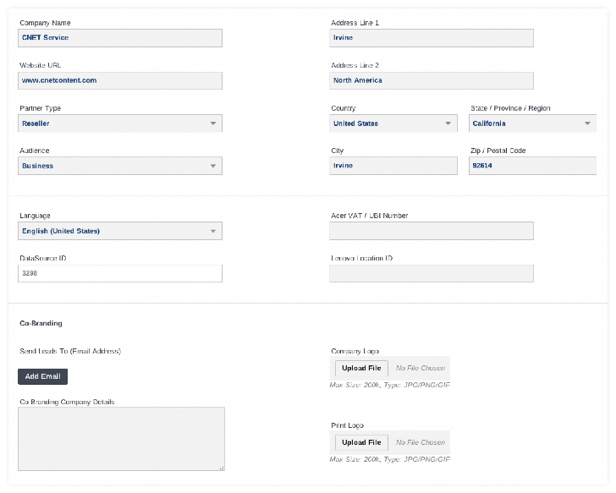Screen dimensions: 616x493
Task: Click Upload File under Print Logo
Action: click(361, 442)
